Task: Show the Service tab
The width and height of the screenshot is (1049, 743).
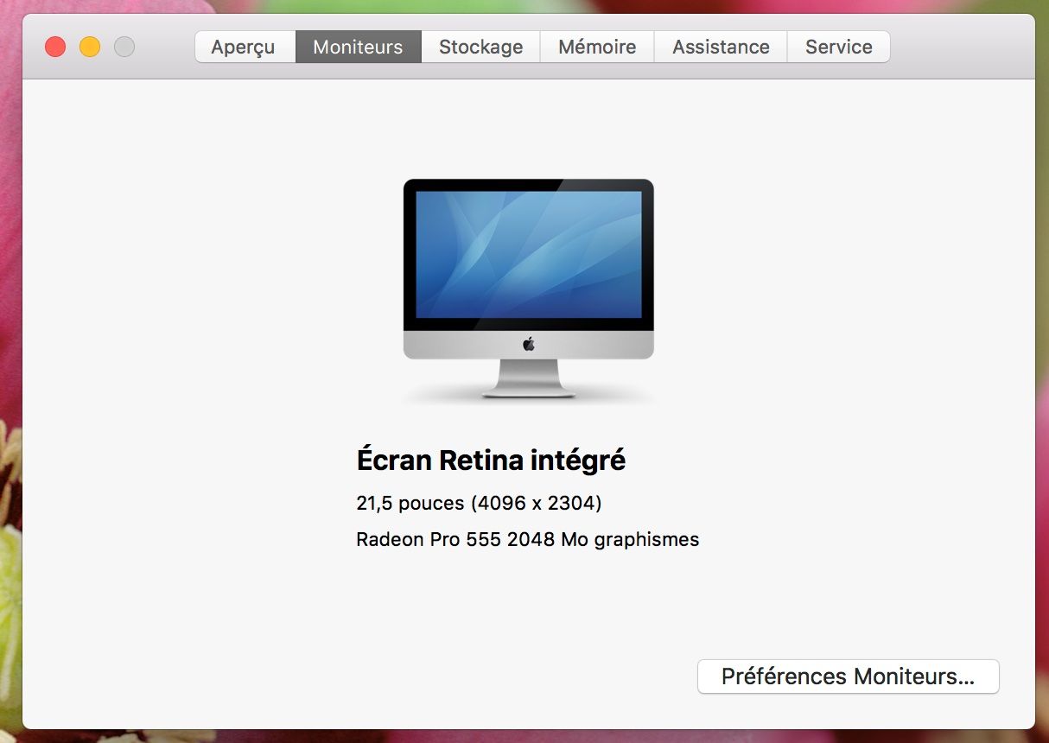Action: 839,47
